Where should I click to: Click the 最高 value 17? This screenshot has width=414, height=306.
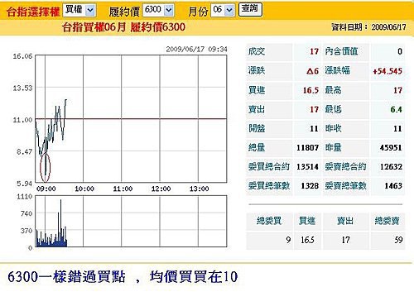tap(397, 90)
